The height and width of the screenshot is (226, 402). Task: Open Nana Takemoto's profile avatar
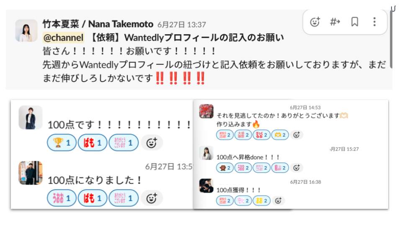click(x=26, y=31)
